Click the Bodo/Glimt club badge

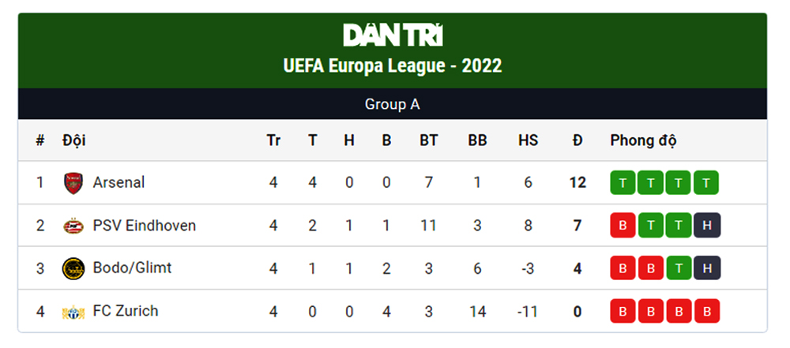(73, 268)
